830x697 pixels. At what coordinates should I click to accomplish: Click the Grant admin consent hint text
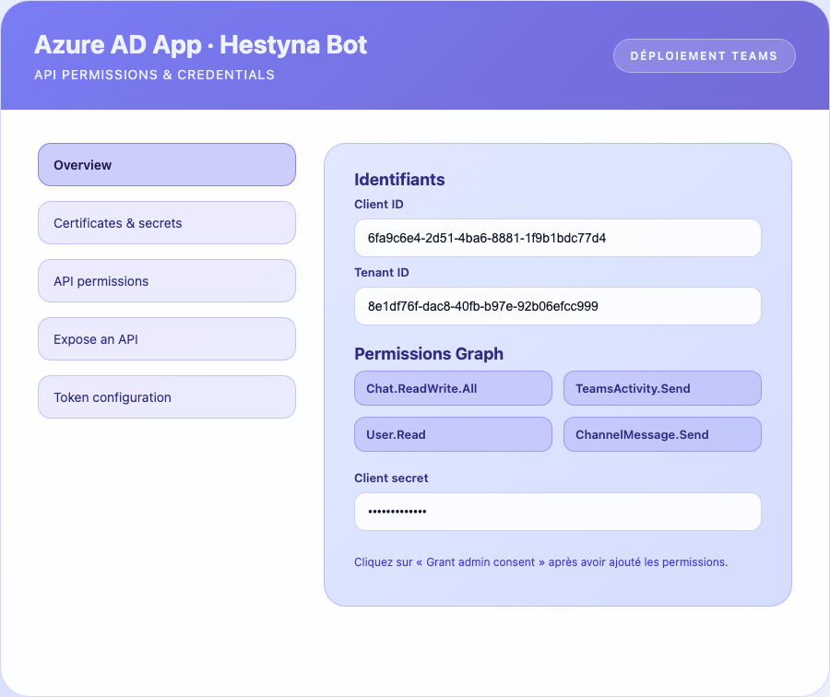click(x=540, y=561)
